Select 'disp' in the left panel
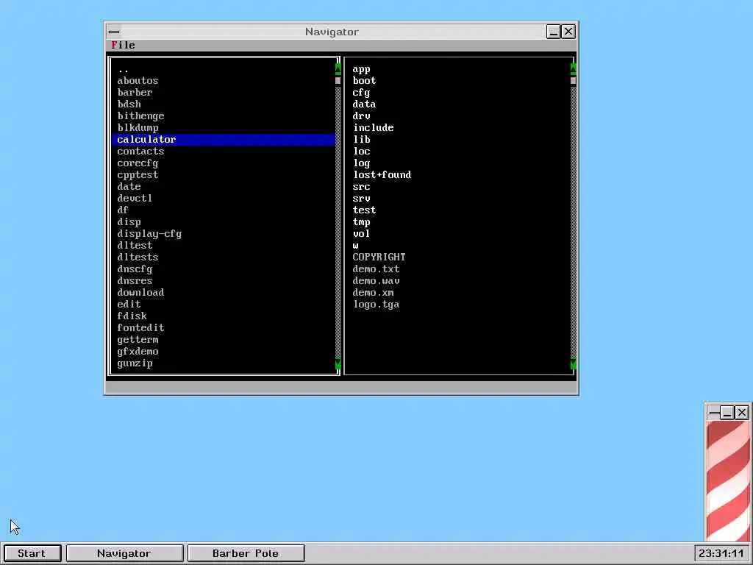The image size is (753, 565). [224, 222]
